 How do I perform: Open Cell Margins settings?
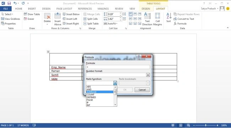[157, 19]
